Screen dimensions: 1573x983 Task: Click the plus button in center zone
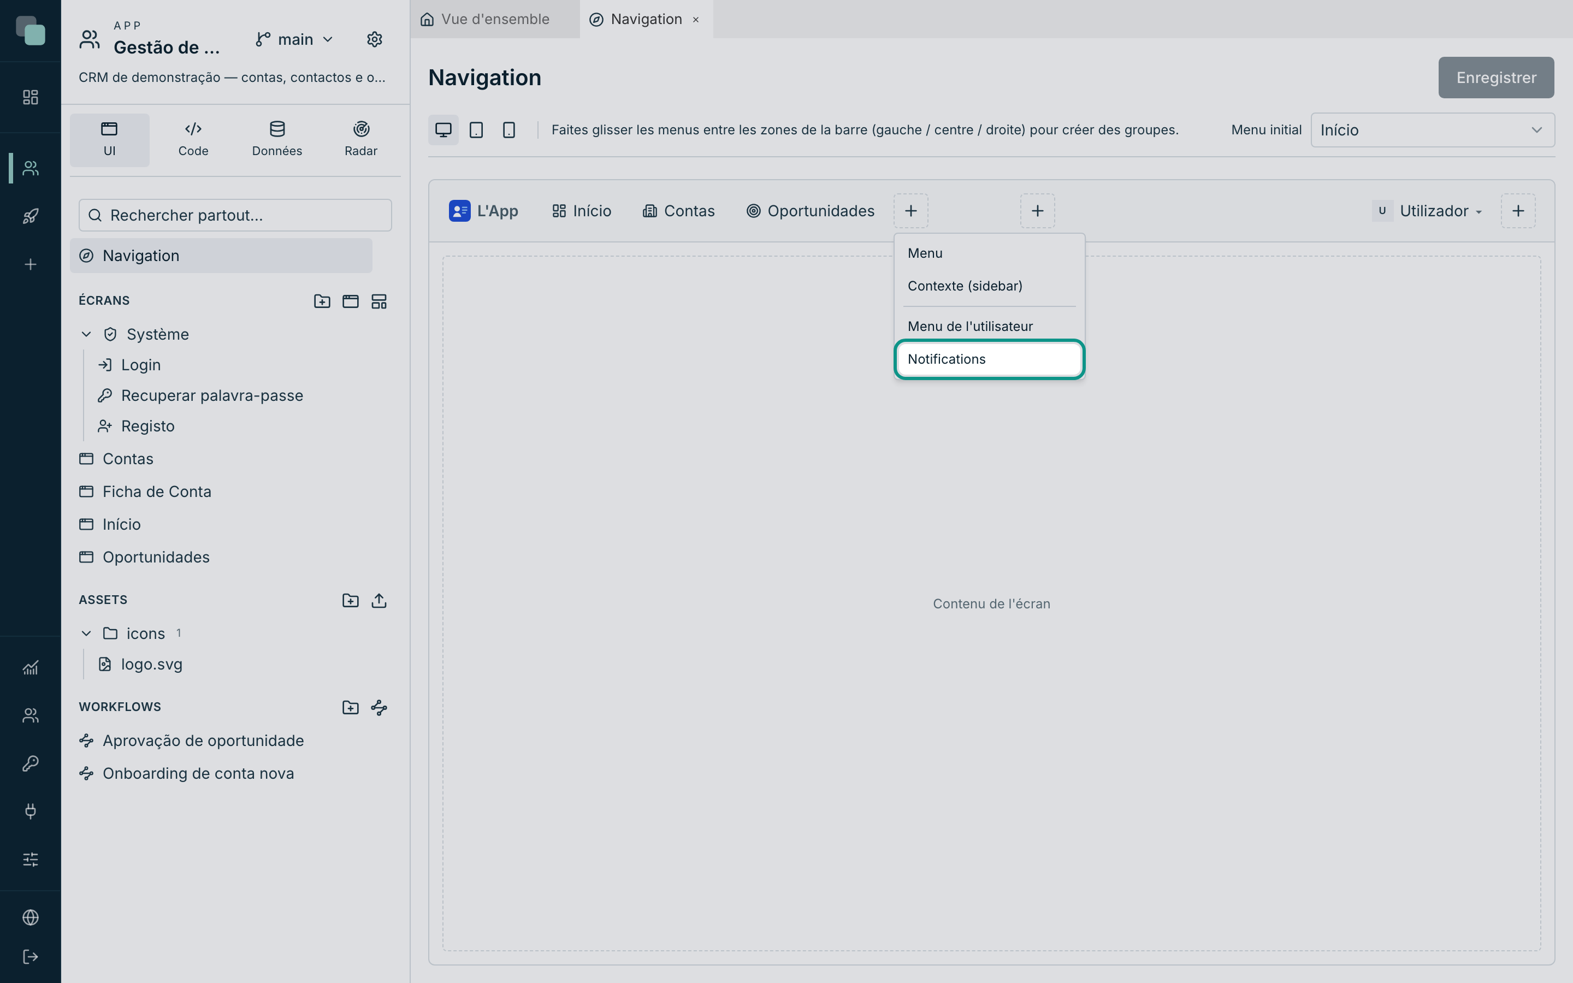1037,211
